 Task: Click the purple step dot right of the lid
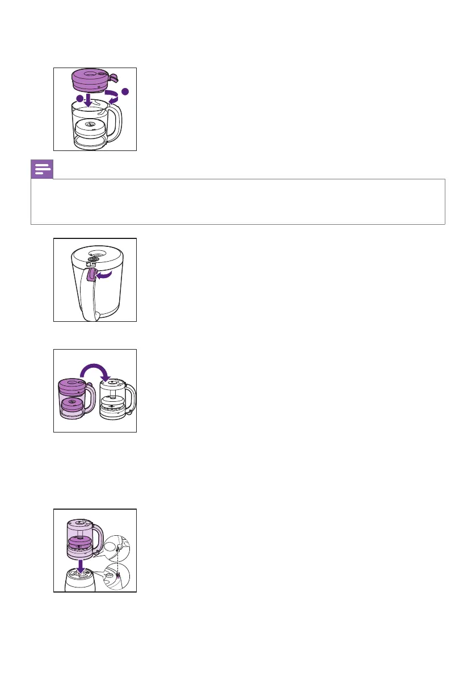tap(125, 91)
